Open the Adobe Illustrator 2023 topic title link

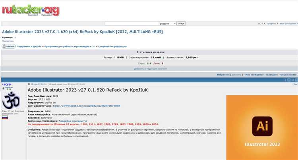click(82, 32)
